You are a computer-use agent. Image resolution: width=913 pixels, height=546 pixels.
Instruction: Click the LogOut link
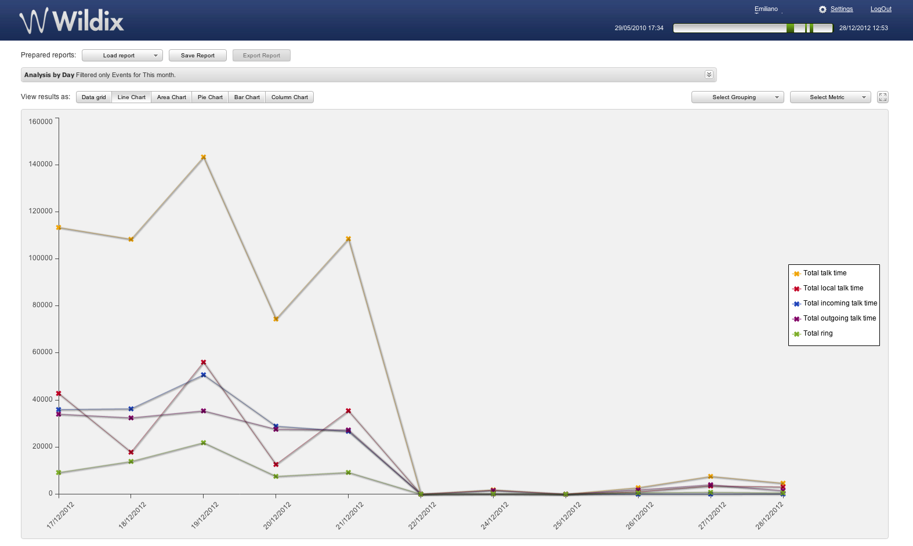pyautogui.click(x=881, y=9)
